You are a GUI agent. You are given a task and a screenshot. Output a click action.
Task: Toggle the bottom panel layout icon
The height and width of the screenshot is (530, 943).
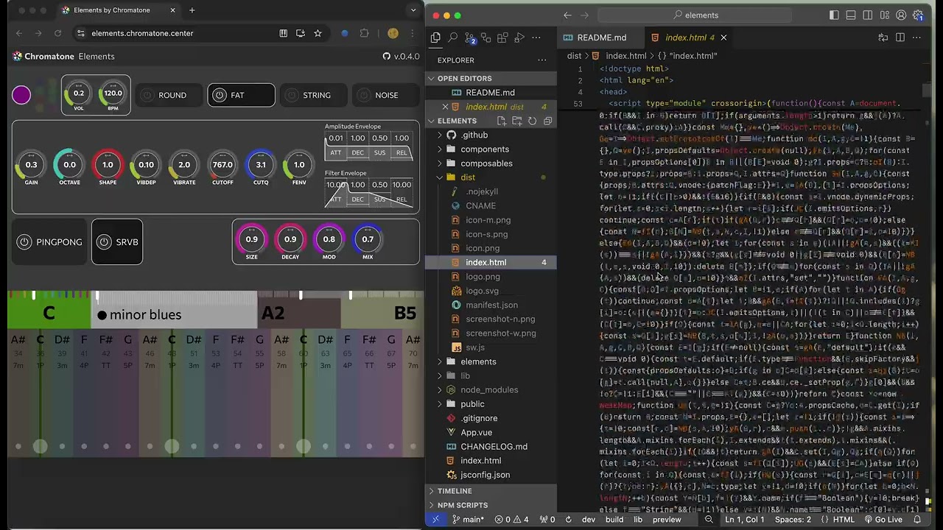pyautogui.click(x=851, y=15)
